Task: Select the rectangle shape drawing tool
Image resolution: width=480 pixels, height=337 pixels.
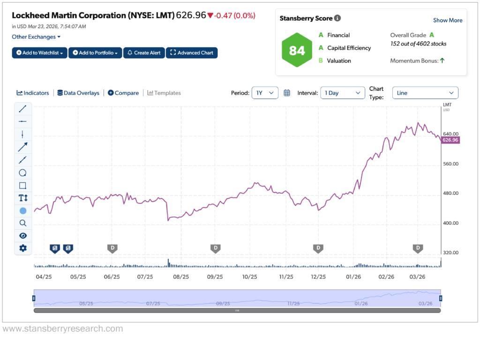Action: click(x=22, y=185)
